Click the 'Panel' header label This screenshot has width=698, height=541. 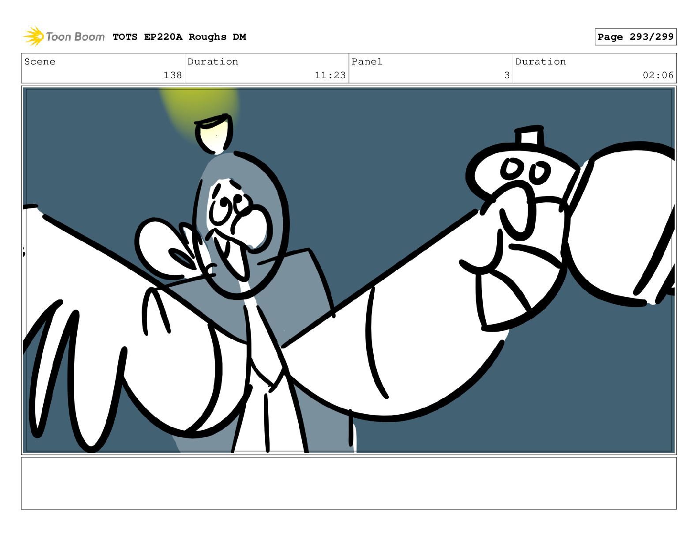pyautogui.click(x=367, y=62)
